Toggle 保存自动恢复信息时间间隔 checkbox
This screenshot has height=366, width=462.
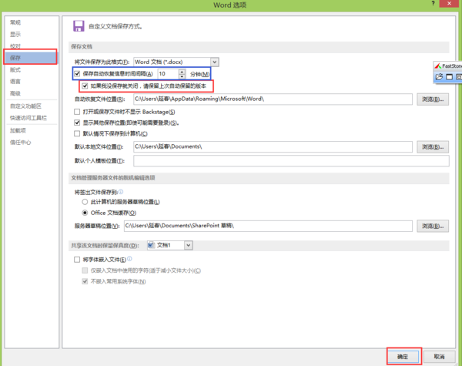(x=77, y=74)
